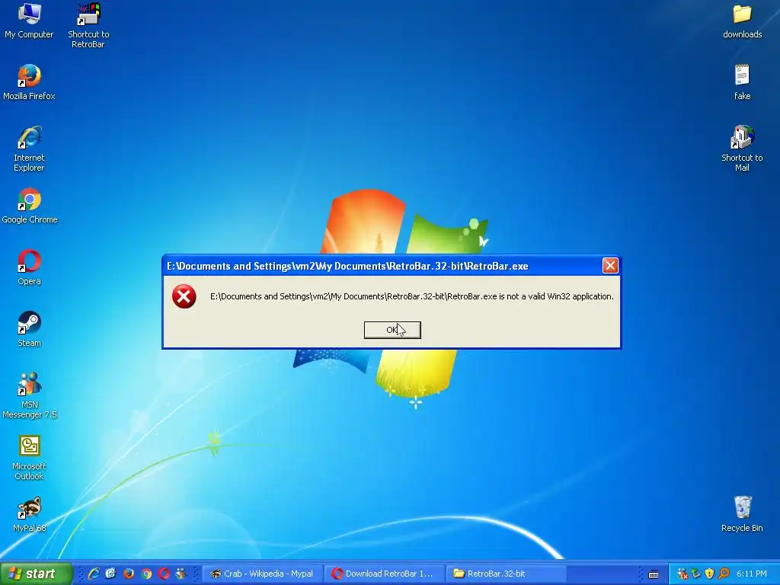780x585 pixels.
Task: Select the Mozilla Firefox desktop shortcut
Action: point(29,82)
